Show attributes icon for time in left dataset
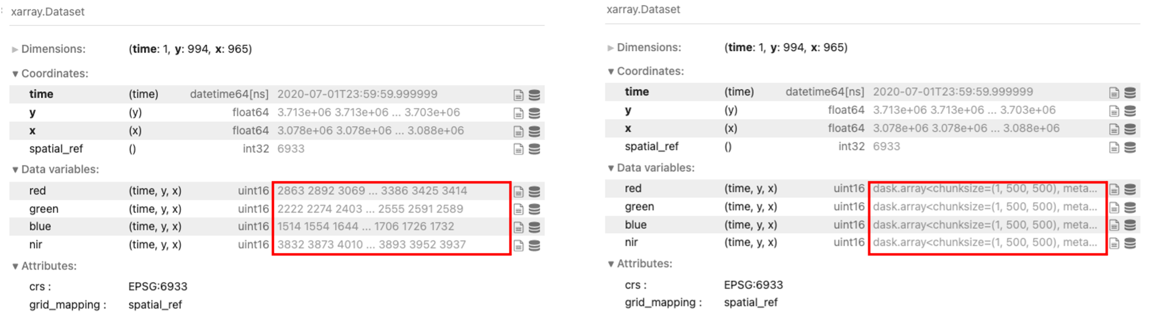 [x=518, y=95]
